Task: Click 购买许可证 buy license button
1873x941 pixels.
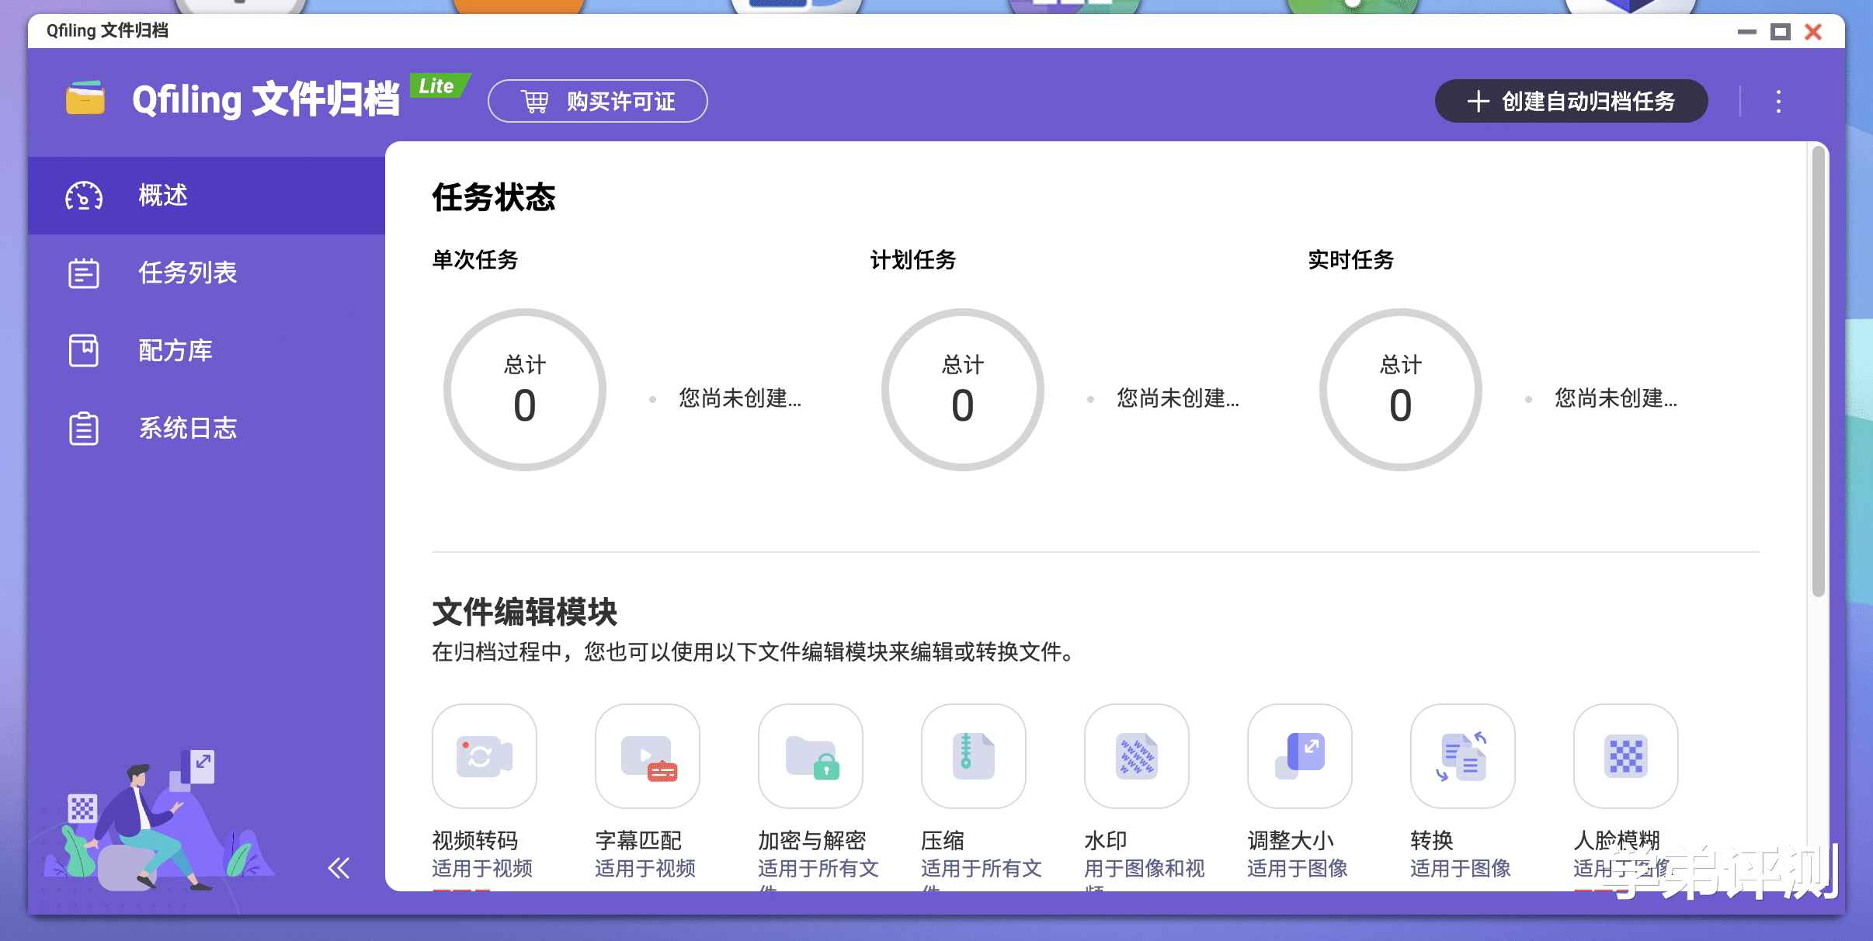Action: click(597, 102)
